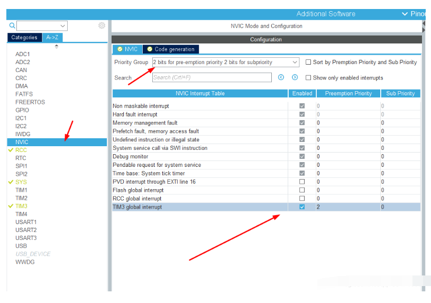This screenshot has width=431, height=303.
Task: Enable Sort by Premption Priority and Sub Priority
Action: click(x=308, y=62)
